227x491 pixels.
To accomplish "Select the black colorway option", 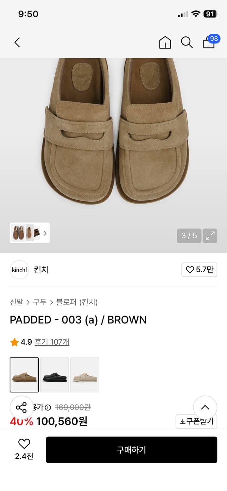I will point(54,374).
